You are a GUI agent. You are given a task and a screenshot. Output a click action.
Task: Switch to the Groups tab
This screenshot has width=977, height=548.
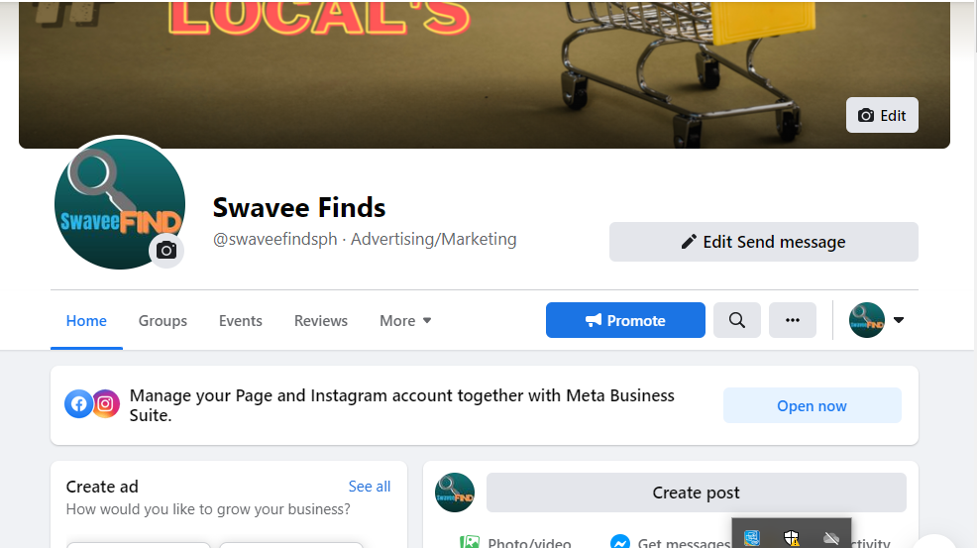pyautogui.click(x=163, y=321)
